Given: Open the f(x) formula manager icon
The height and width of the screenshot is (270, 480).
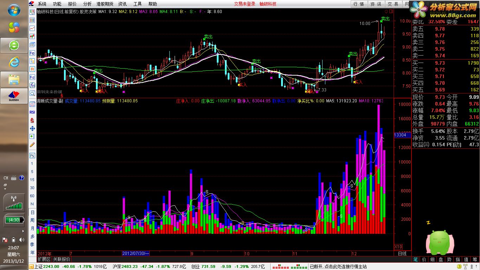Looking at the screenshot, I should coord(32,85).
